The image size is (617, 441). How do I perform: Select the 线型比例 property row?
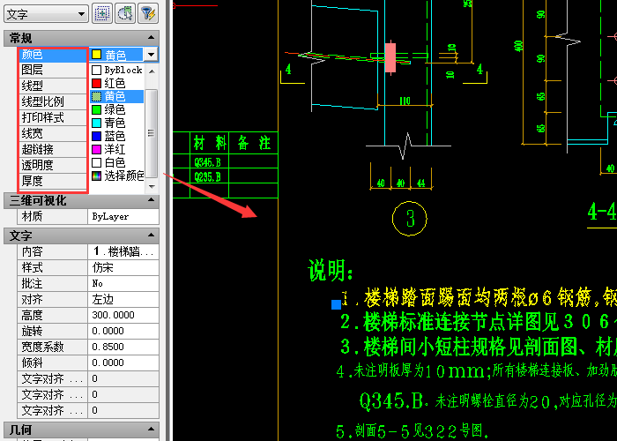point(53,101)
